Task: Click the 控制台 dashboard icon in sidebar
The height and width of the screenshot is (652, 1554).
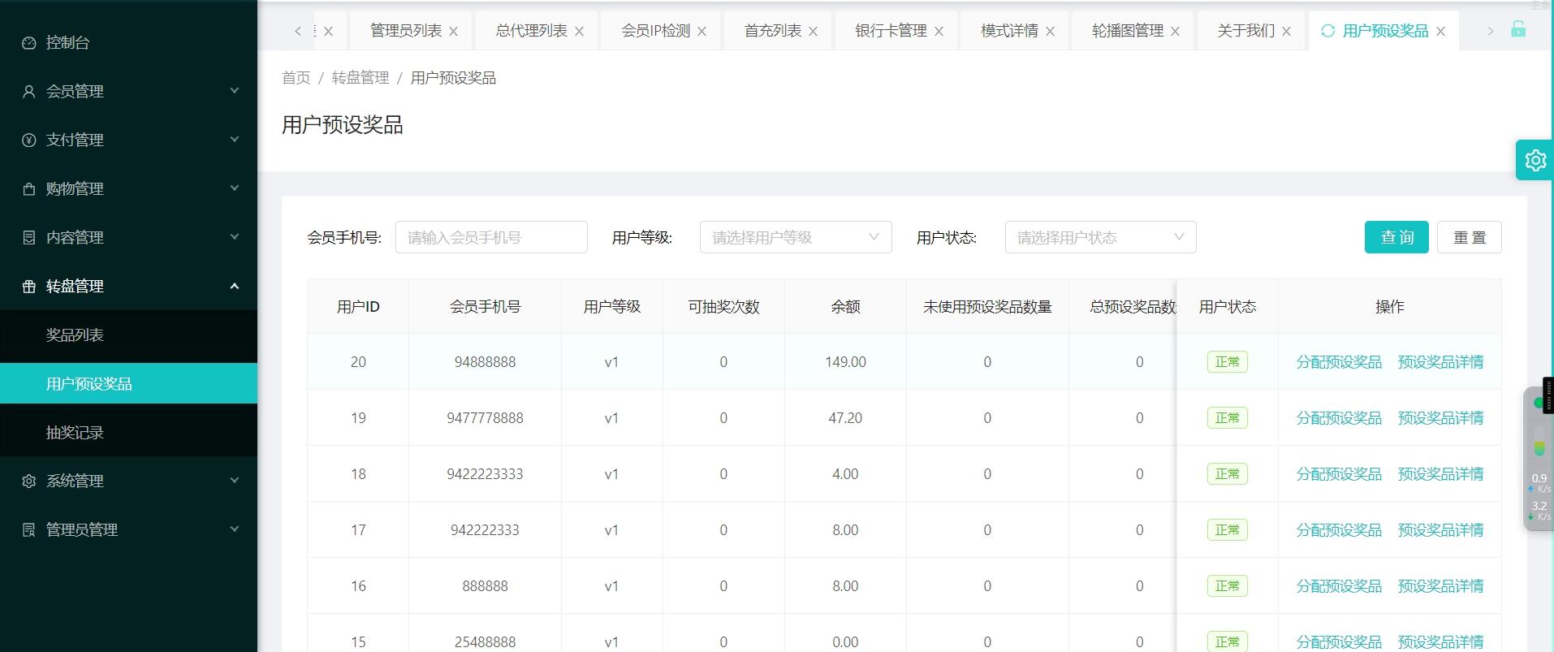Action: point(29,43)
